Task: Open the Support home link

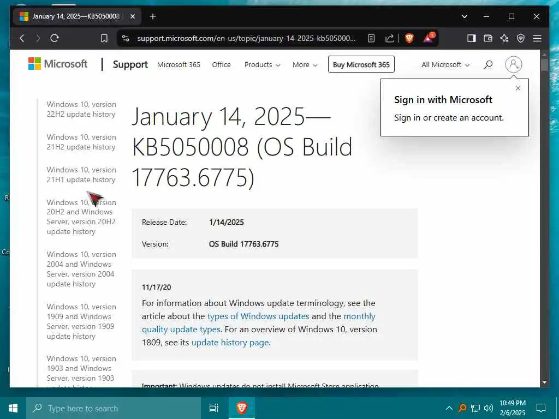Action: [x=130, y=64]
